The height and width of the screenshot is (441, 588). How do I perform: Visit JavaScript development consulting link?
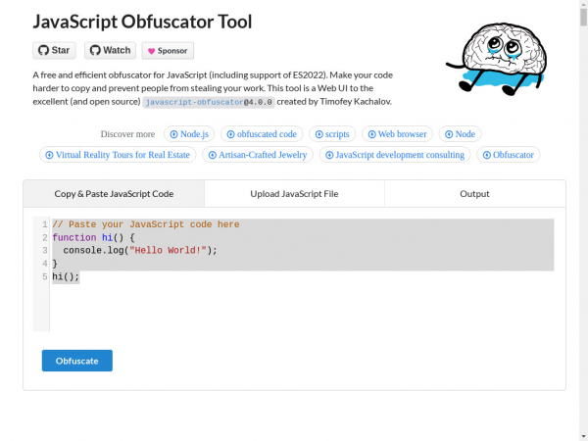395,155
